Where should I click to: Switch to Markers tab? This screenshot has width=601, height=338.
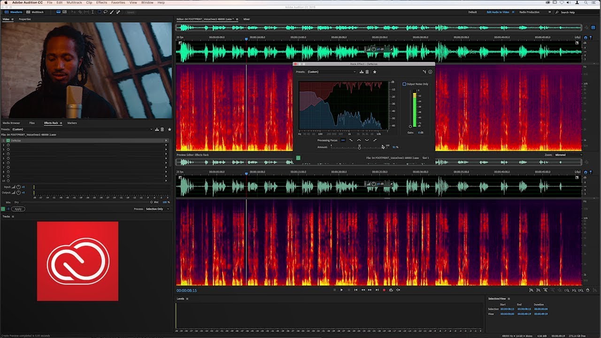(x=72, y=123)
